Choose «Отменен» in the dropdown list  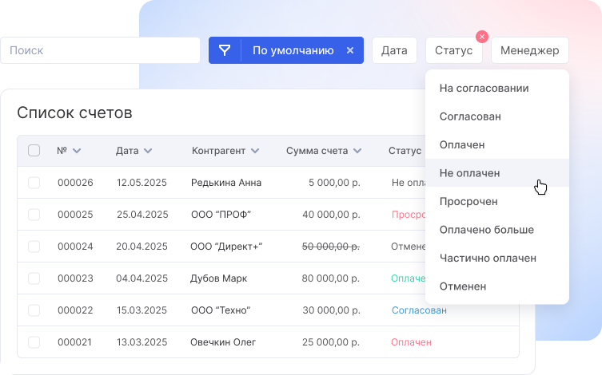pos(463,286)
